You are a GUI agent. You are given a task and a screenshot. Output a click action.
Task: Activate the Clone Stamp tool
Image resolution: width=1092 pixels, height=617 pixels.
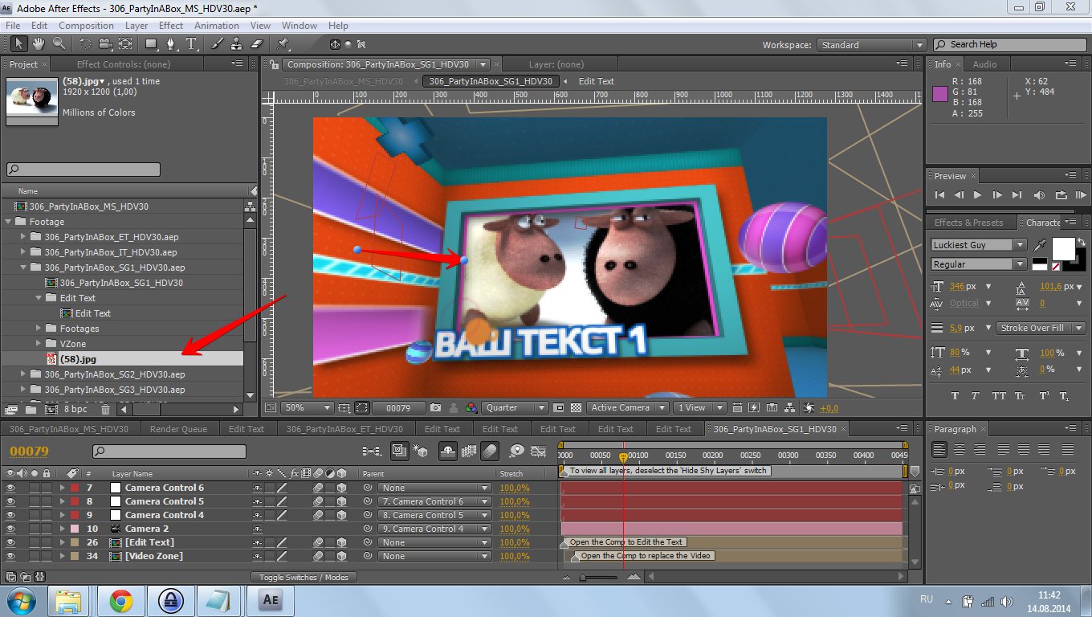click(237, 44)
